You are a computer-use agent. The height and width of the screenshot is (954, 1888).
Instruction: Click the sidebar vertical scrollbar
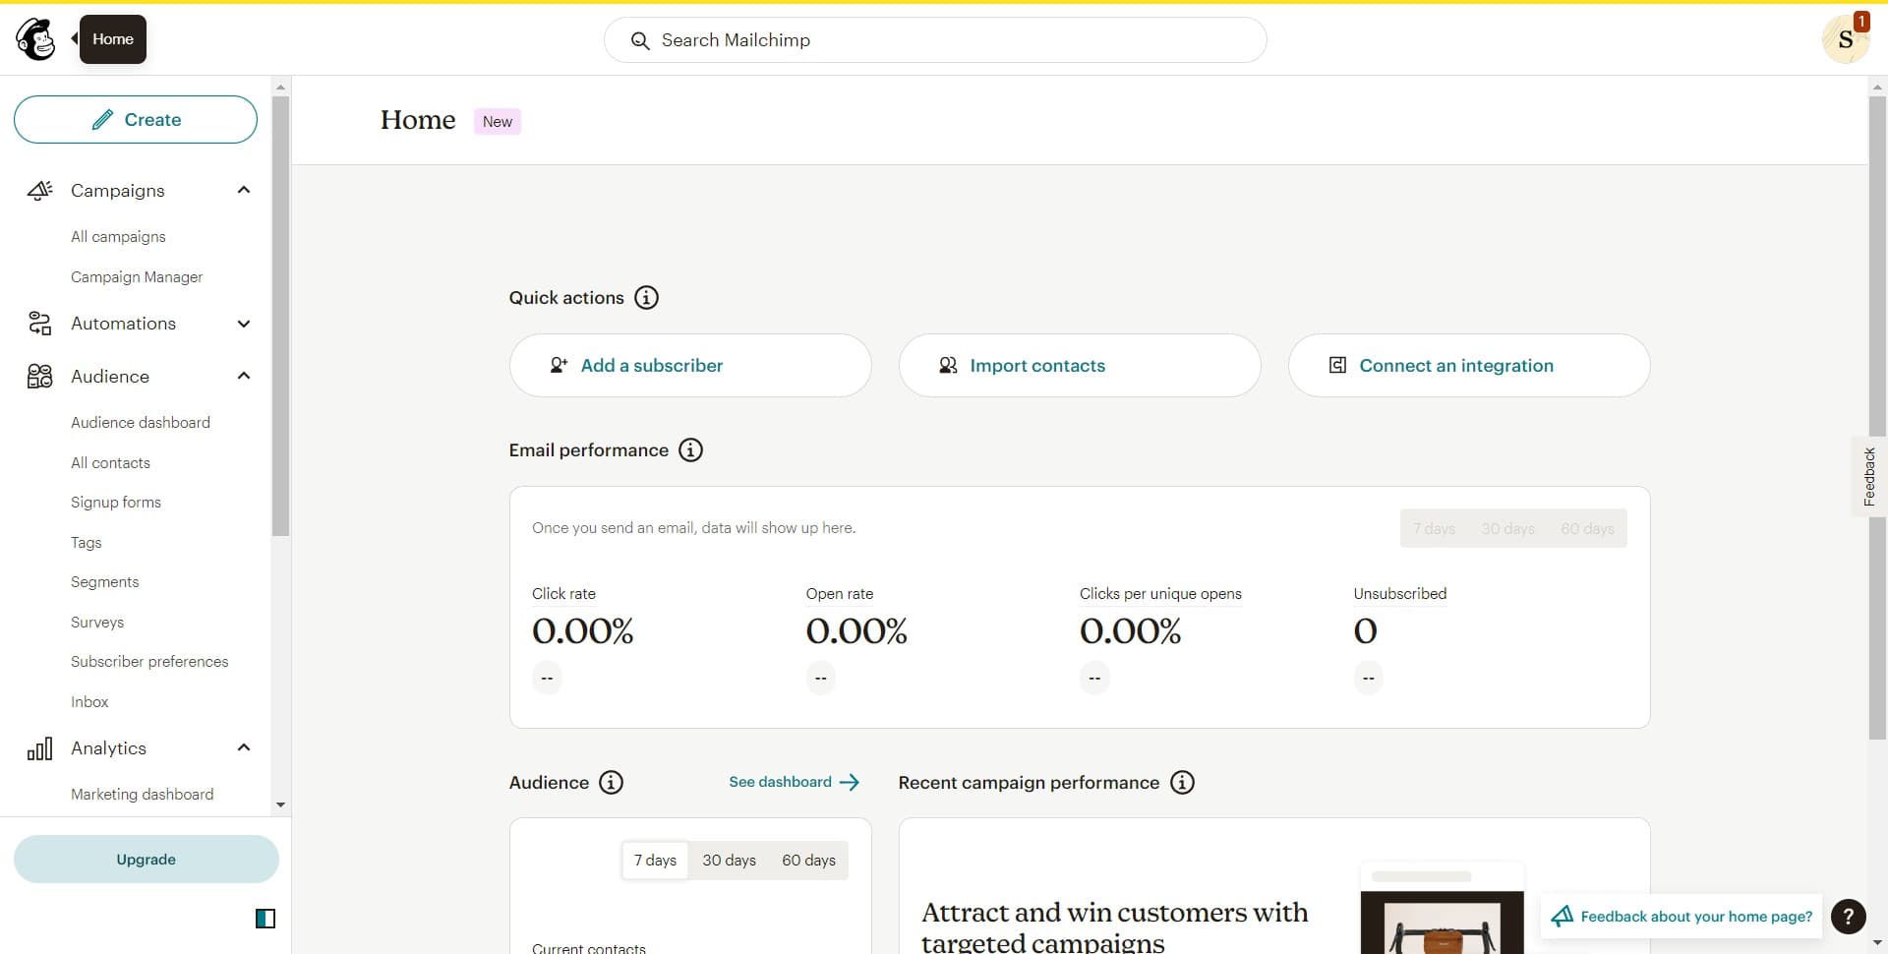[x=280, y=315]
